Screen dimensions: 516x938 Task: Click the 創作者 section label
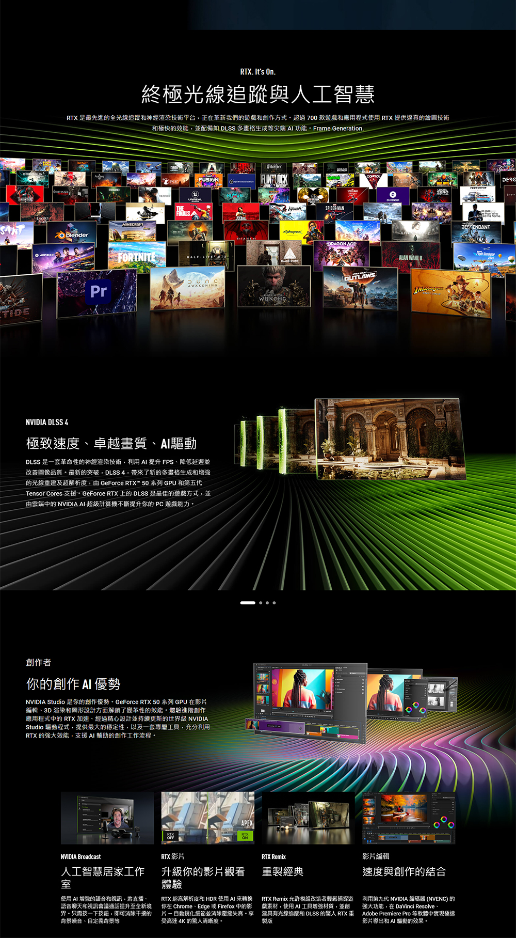point(39,662)
